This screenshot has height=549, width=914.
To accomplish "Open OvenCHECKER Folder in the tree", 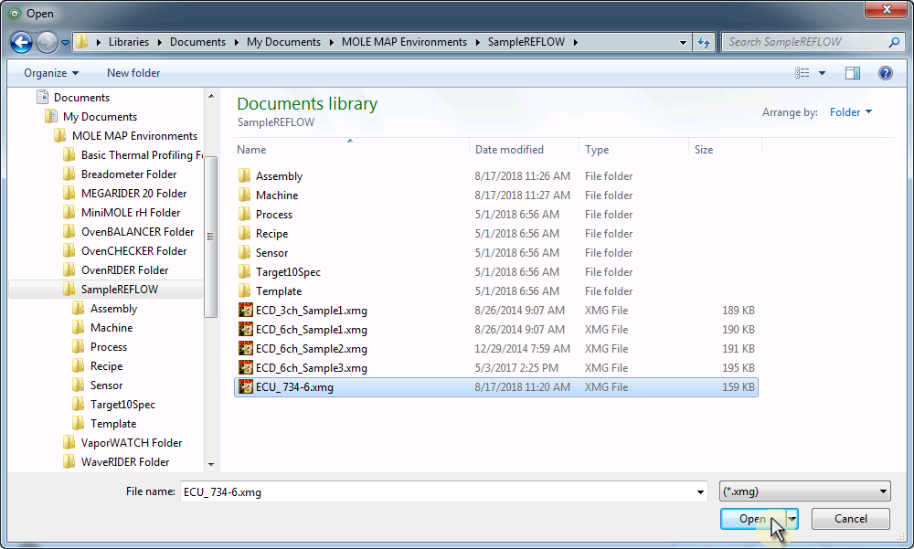I will (x=134, y=251).
